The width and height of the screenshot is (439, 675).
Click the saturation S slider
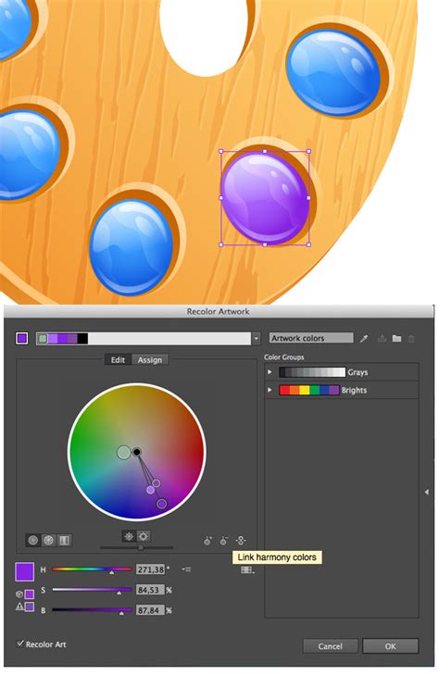tap(92, 590)
